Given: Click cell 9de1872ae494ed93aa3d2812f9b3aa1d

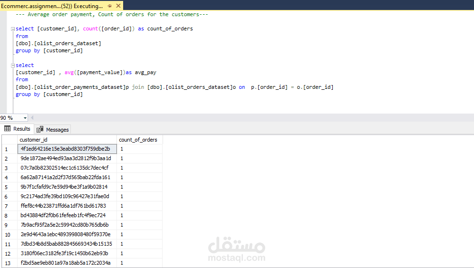Looking at the screenshot, I should click(x=67, y=158).
